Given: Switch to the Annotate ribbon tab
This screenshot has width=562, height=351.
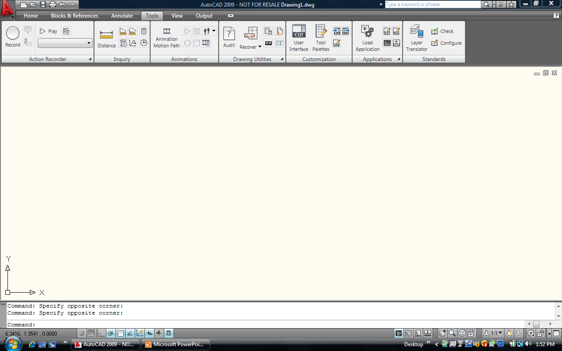Looking at the screenshot, I should point(122,16).
